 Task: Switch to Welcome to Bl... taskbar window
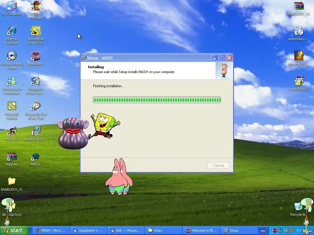point(201,230)
